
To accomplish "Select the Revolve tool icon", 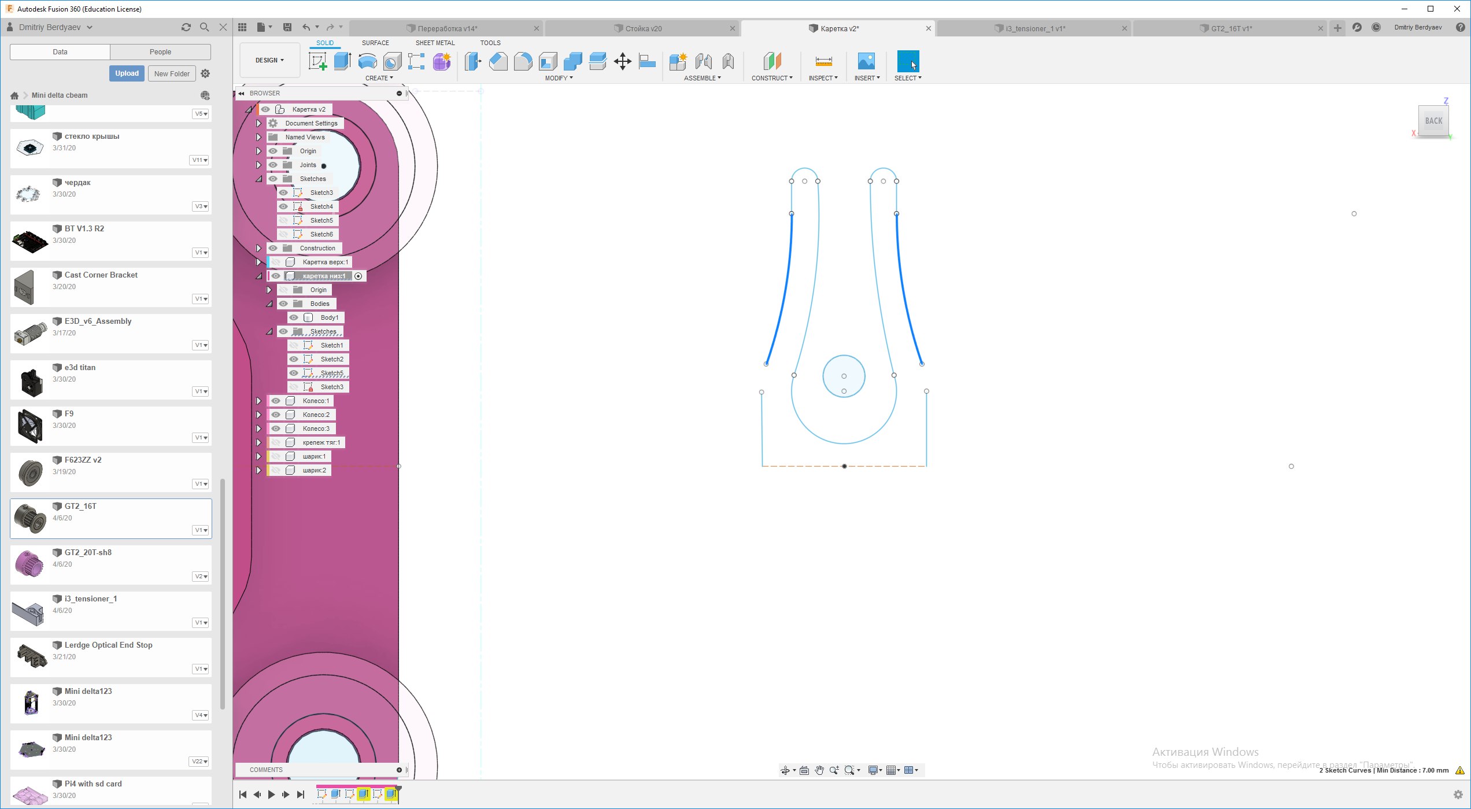I will pyautogui.click(x=367, y=61).
